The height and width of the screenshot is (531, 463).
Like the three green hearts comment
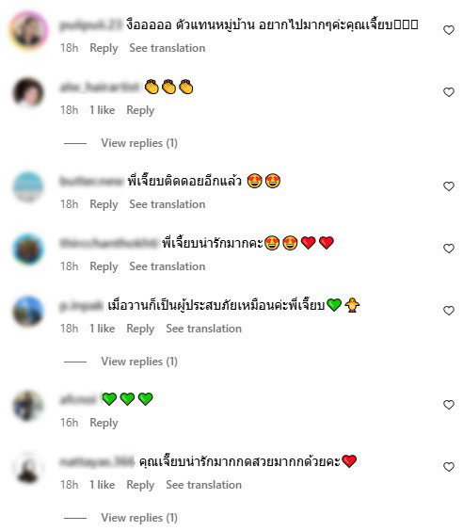[x=449, y=405]
